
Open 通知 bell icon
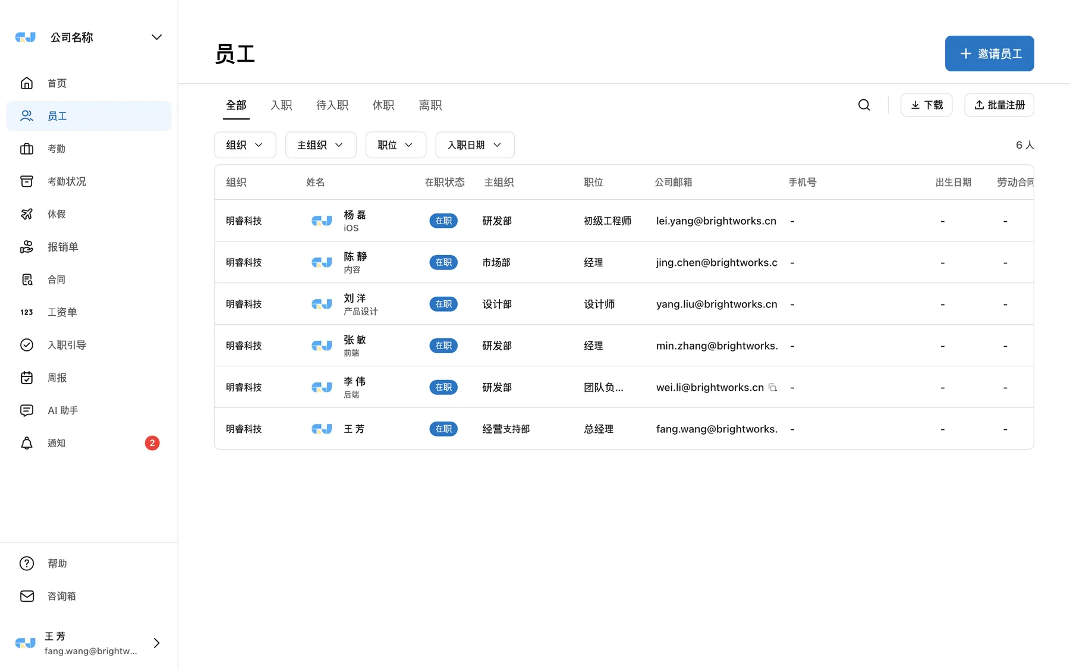[x=27, y=443]
